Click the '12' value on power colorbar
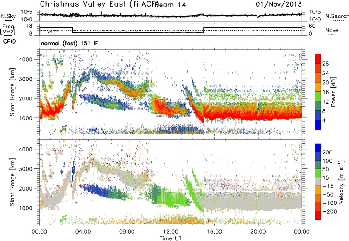Image resolution: width=349 pixels, height=241 pixels. point(325,102)
